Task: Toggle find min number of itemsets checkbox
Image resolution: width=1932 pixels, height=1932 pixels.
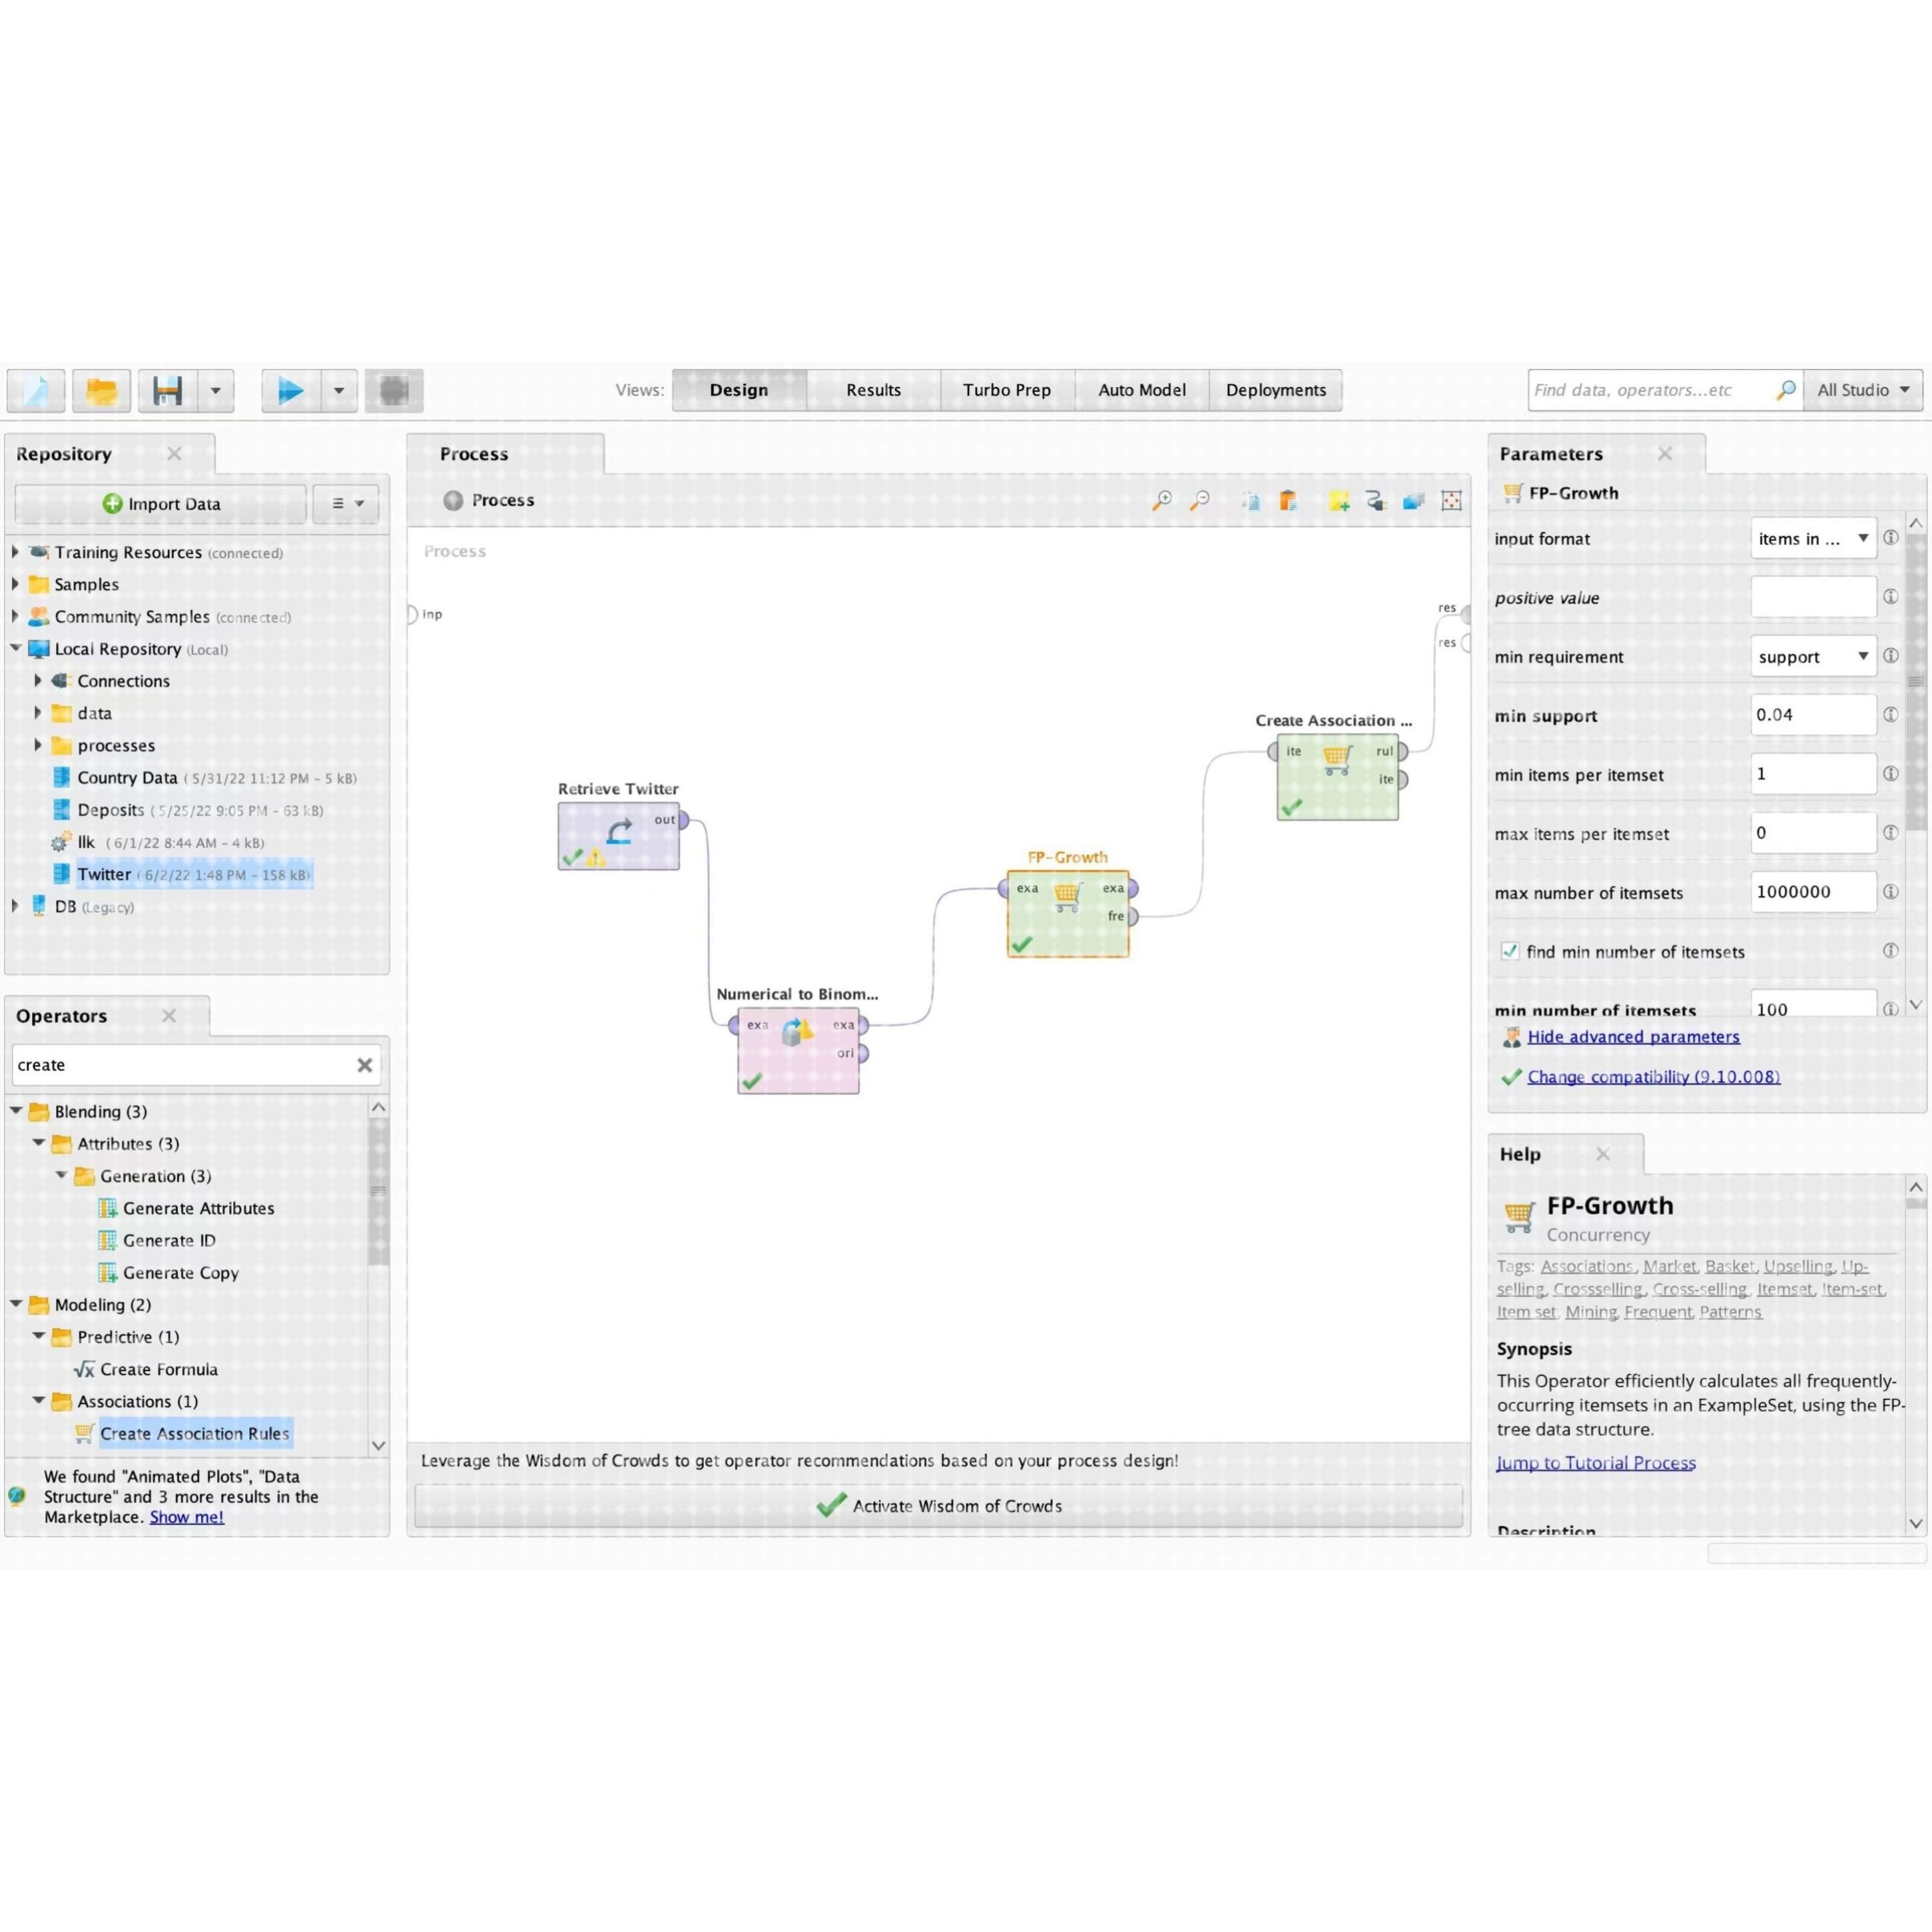Action: (1510, 951)
